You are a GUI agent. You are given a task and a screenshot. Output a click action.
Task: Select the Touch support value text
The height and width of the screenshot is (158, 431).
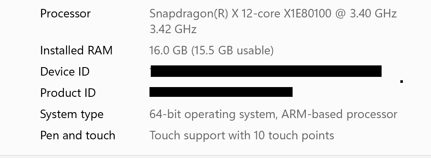pyautogui.click(x=241, y=135)
